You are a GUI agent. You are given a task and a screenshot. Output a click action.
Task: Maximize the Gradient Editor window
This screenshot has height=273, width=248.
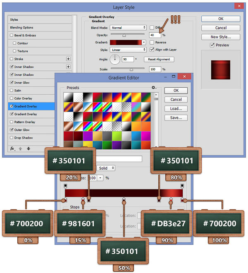(174, 77)
